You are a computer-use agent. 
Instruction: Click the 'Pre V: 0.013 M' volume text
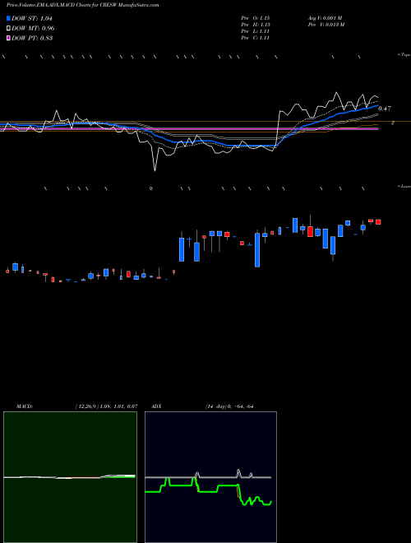pyautogui.click(x=326, y=25)
